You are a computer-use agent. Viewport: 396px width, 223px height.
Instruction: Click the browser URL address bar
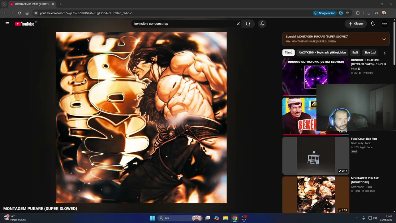point(173,13)
